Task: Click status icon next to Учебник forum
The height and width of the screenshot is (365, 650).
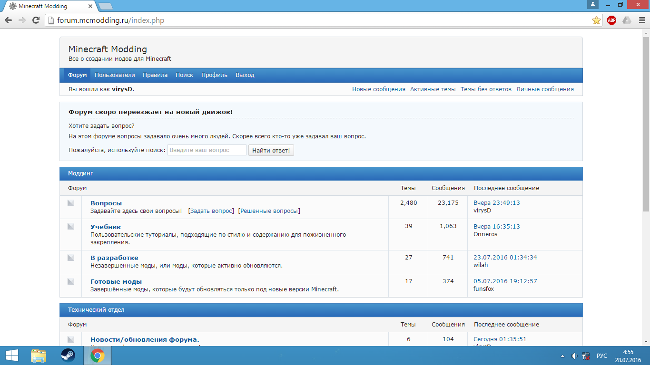Action: [x=71, y=227]
